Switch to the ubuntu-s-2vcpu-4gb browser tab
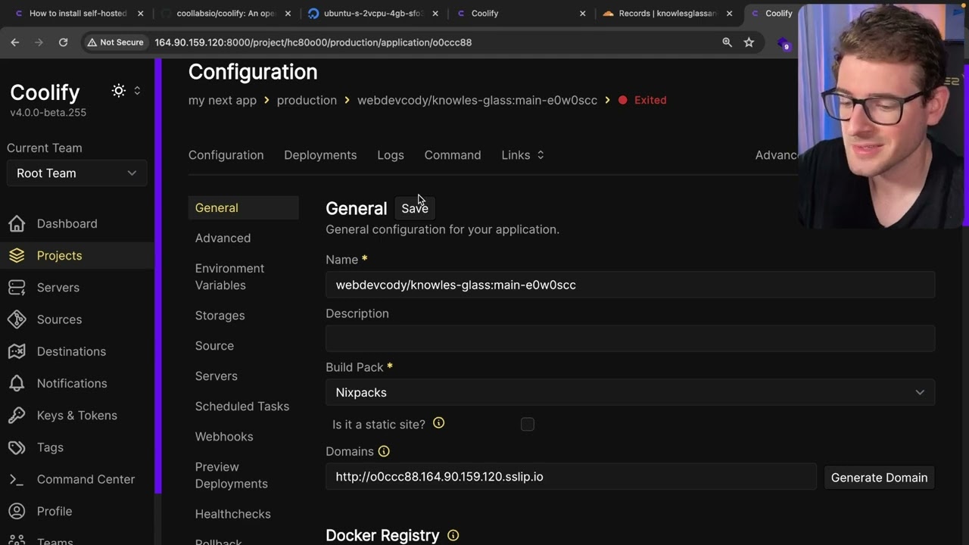Screen dimensions: 969x545 click(x=372, y=14)
